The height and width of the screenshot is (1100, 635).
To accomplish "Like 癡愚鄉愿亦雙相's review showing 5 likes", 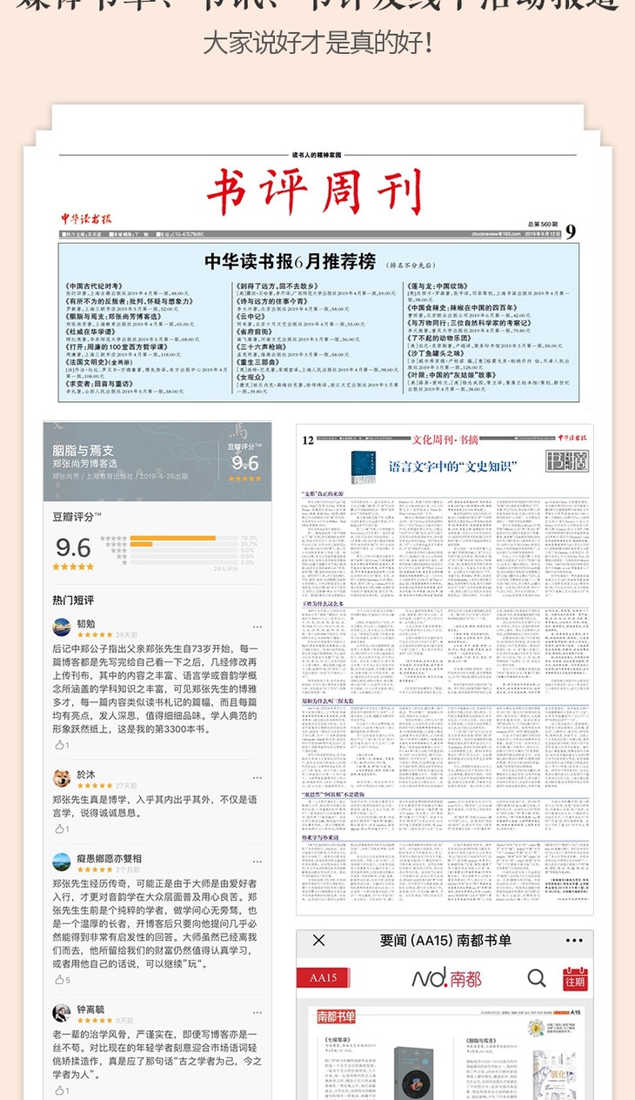I will click(61, 980).
